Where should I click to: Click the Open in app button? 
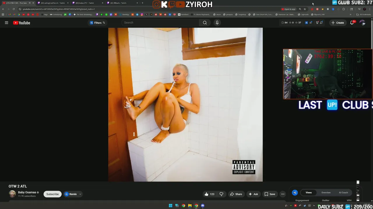pyautogui.click(x=288, y=9)
